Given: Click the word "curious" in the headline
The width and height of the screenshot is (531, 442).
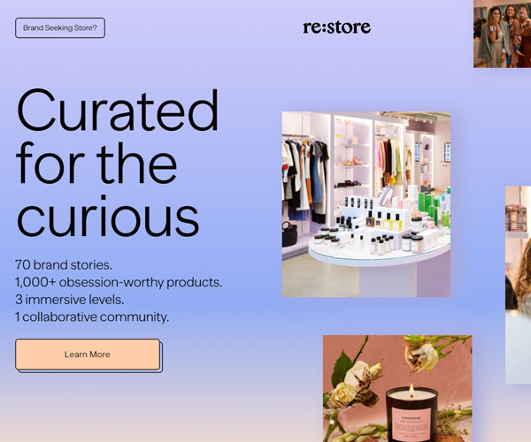Looking at the screenshot, I should 108,216.
